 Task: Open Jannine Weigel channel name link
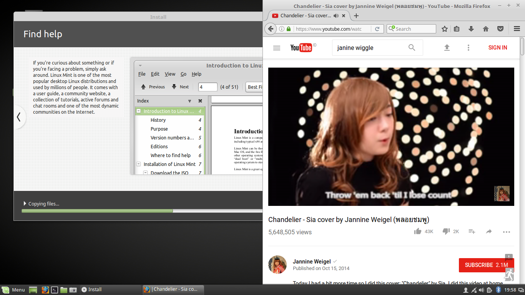tap(312, 262)
